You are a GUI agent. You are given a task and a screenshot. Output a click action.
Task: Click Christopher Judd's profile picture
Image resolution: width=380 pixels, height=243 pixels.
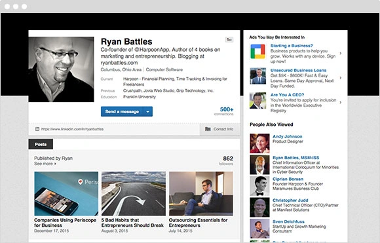[x=259, y=207]
